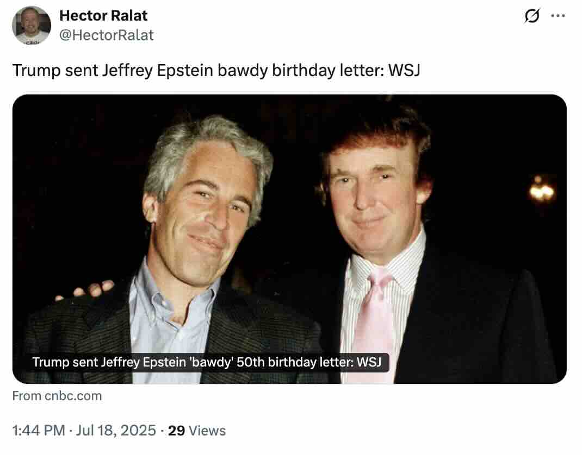This screenshot has width=582, height=455.
Task: Click the Hector Ralat display name
Action: (x=103, y=16)
